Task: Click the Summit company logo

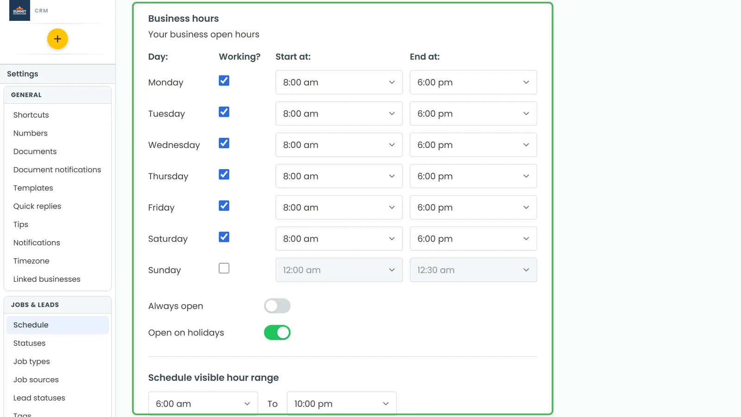Action: click(x=19, y=10)
